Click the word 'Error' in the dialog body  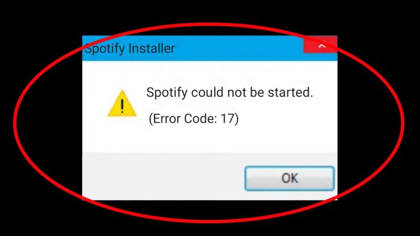166,119
